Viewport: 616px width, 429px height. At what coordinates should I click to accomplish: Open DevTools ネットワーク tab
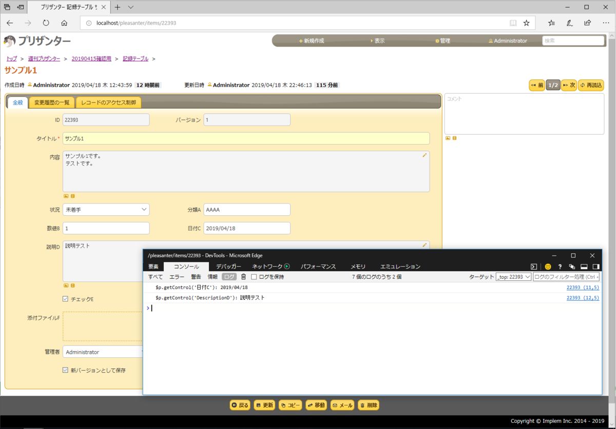pos(271,267)
